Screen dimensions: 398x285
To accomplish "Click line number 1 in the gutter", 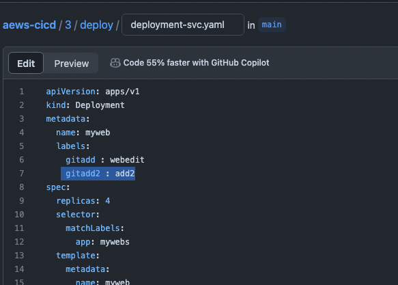I will point(22,92).
